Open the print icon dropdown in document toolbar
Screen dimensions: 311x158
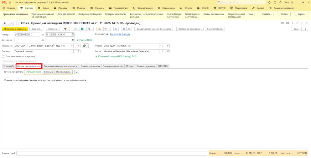click(x=90, y=29)
